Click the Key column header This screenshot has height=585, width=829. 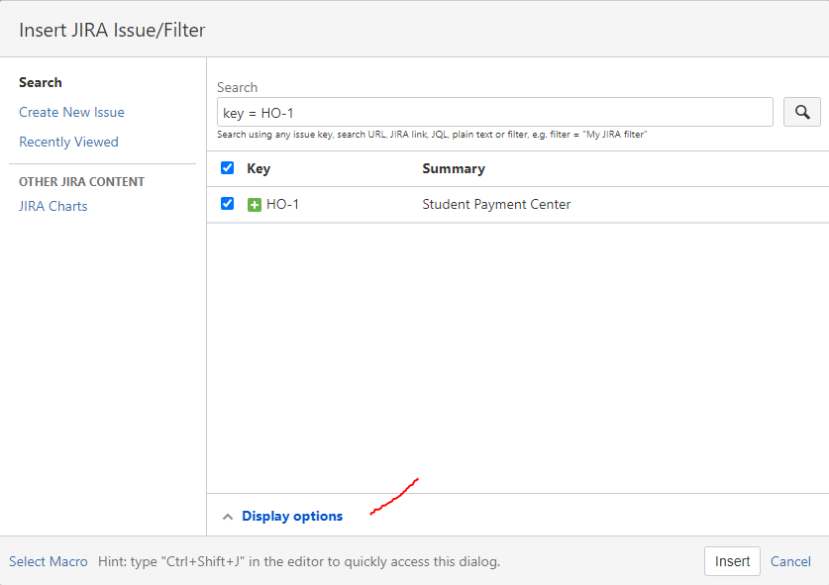[259, 168]
